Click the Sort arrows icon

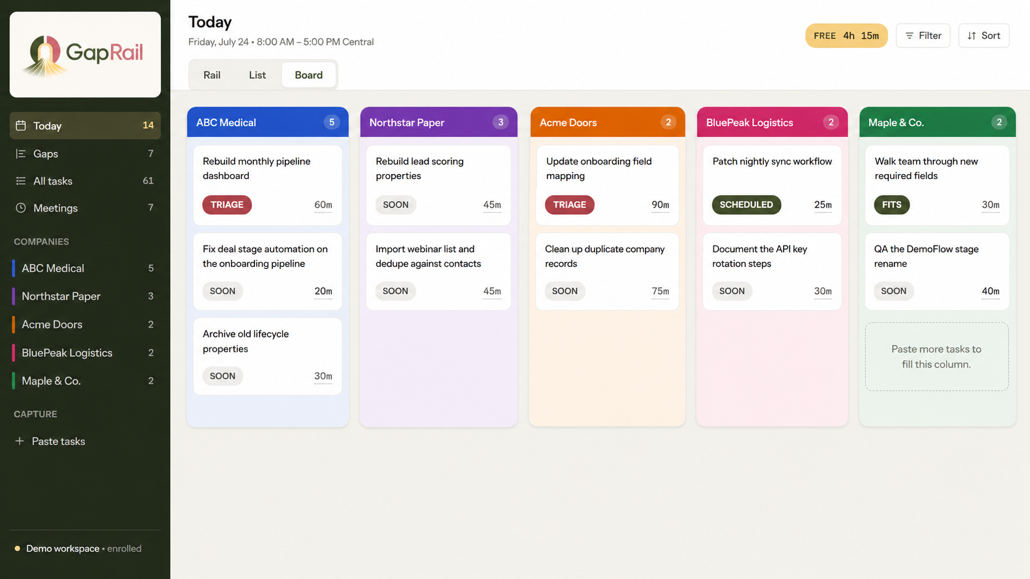coord(971,36)
